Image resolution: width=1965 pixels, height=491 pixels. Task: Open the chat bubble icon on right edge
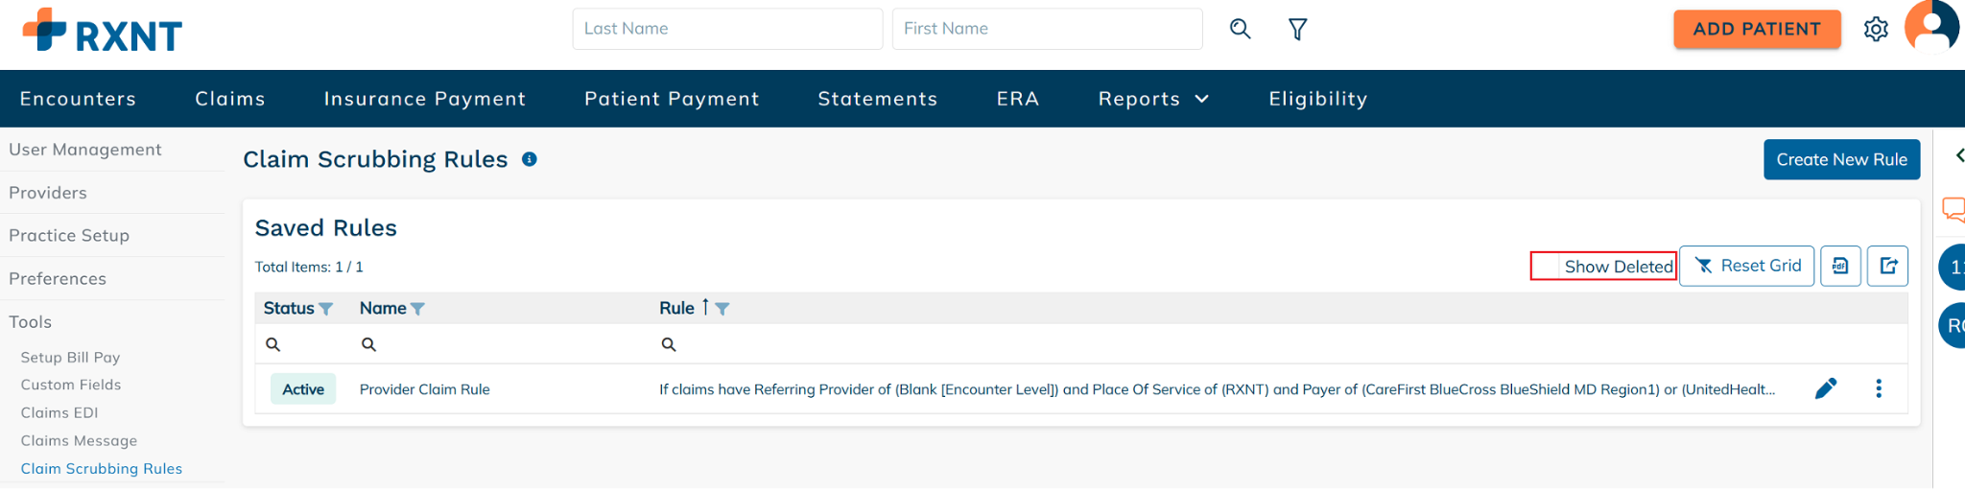1953,209
